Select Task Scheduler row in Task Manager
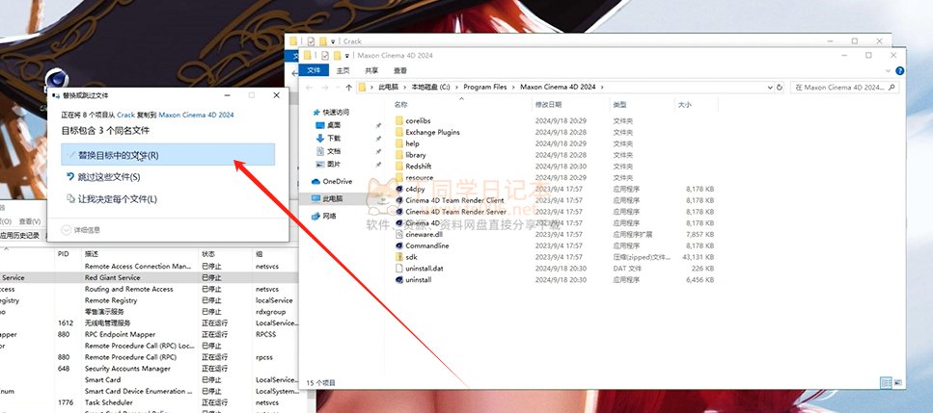The image size is (933, 413). [x=149, y=402]
